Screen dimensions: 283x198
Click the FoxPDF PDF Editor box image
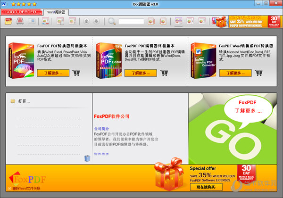click(x=109, y=61)
